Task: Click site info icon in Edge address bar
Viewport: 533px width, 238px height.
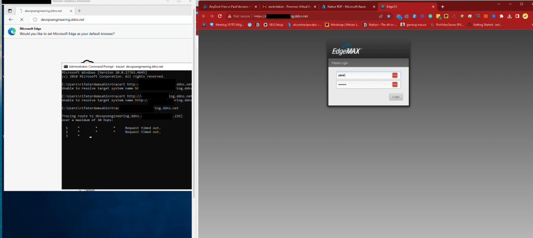Action: tap(34, 19)
